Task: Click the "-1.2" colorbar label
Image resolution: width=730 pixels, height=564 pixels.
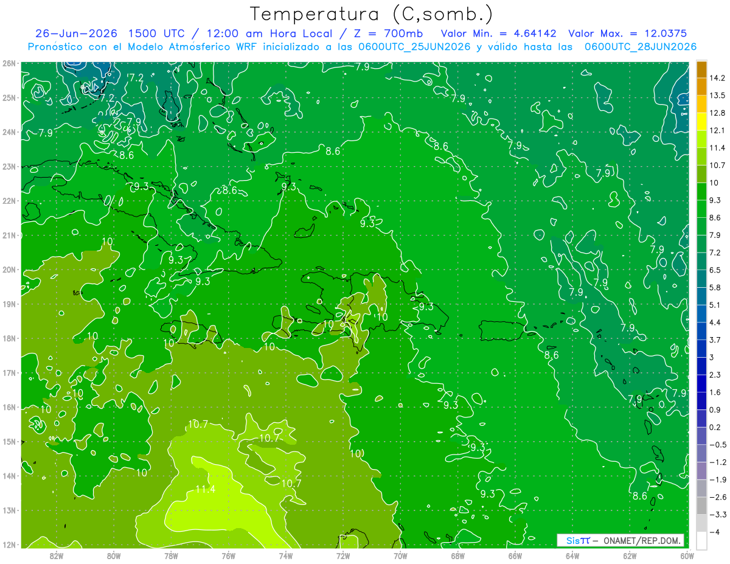Action: [x=717, y=462]
